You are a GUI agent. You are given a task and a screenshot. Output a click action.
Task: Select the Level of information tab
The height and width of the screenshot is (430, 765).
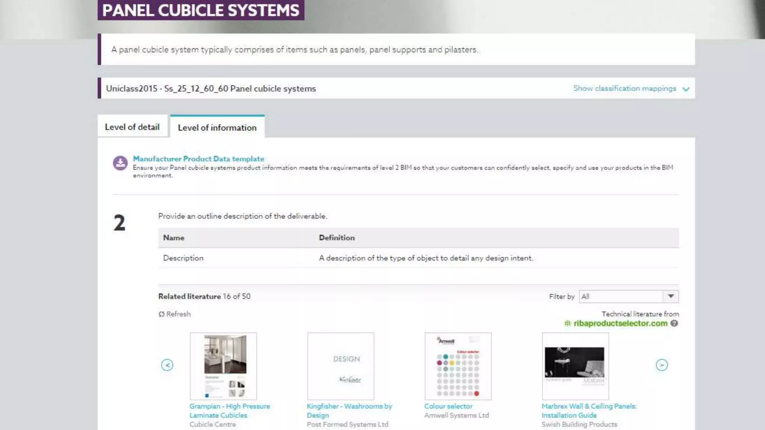coord(217,127)
